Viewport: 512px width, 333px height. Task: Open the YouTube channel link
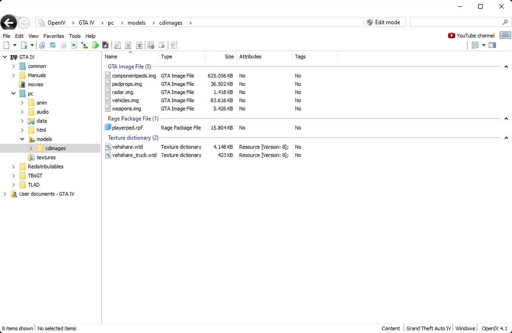[x=475, y=36]
